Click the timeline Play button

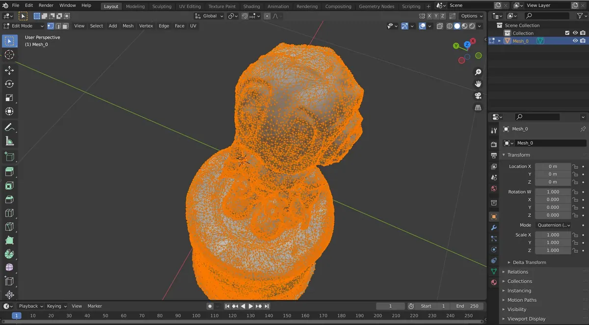251,306
